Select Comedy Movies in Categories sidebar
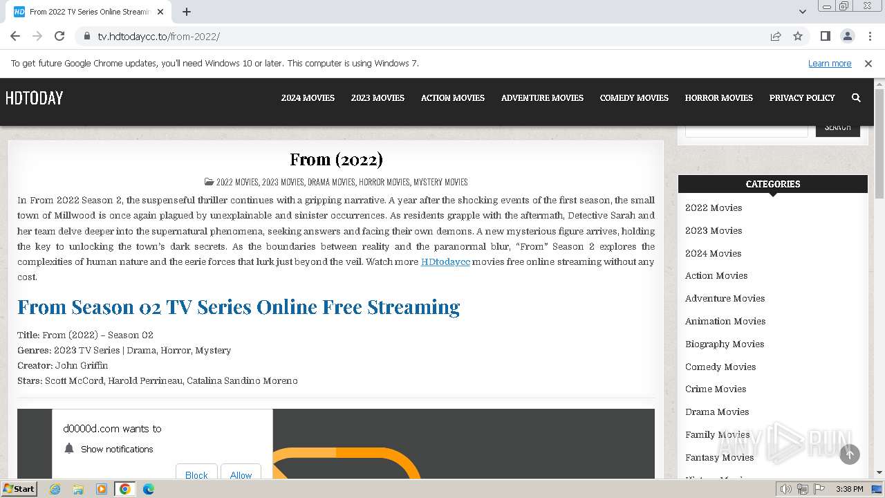Viewport: 885px width, 498px height. point(720,367)
